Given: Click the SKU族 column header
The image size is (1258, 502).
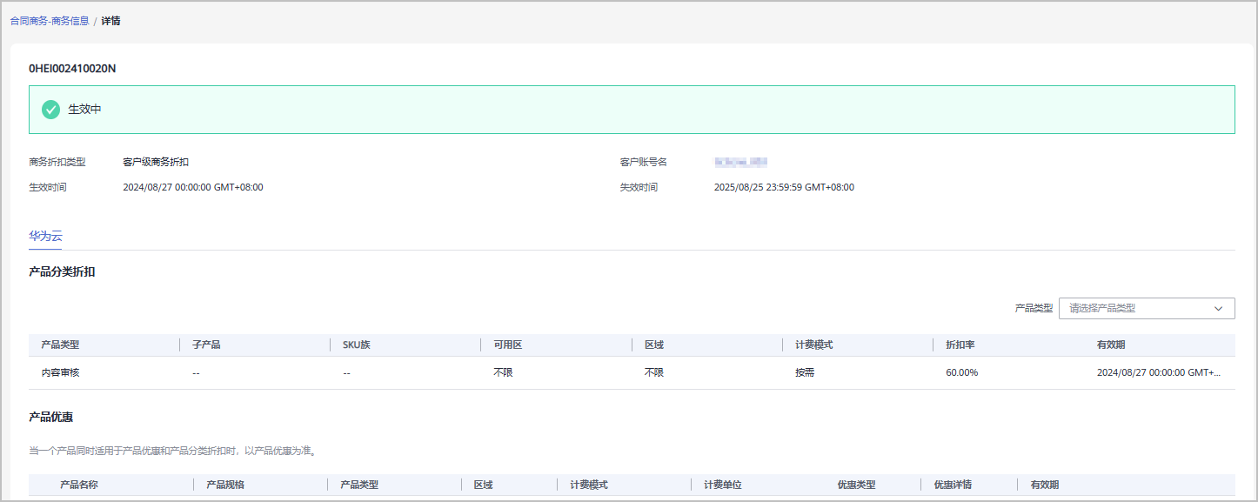Looking at the screenshot, I should pos(357,345).
